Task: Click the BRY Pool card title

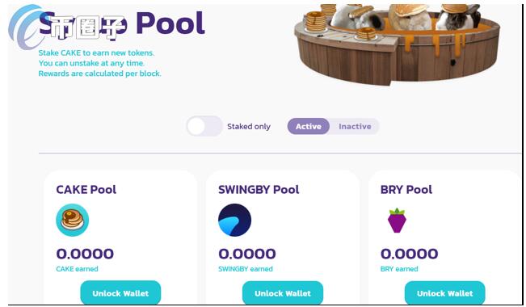Action: [x=406, y=190]
